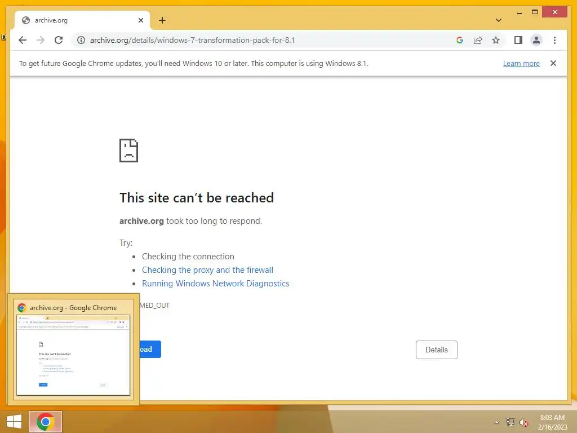This screenshot has width=577, height=433.
Task: Bookmark this tab with the star
Action: pos(496,40)
